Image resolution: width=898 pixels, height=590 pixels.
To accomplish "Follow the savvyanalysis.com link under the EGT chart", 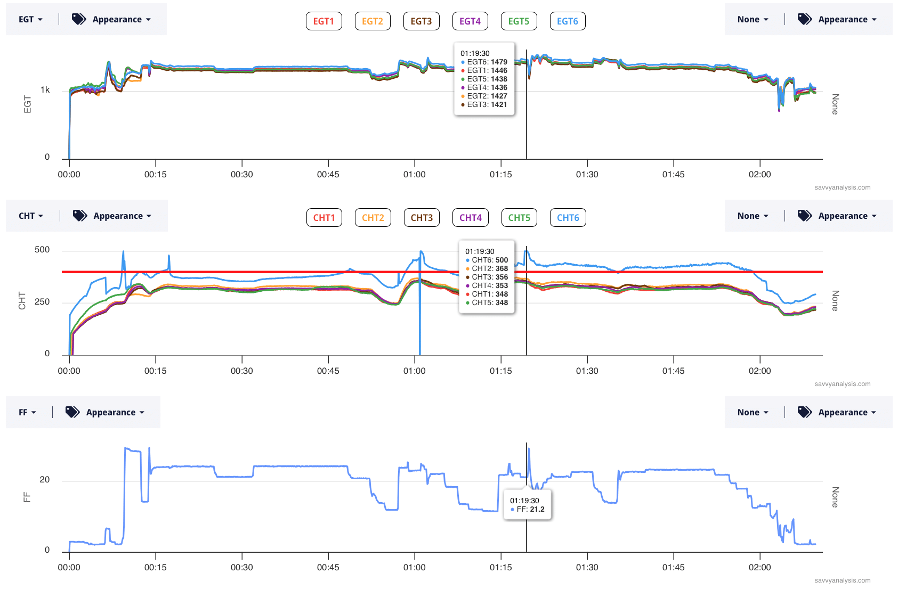I will [x=842, y=187].
